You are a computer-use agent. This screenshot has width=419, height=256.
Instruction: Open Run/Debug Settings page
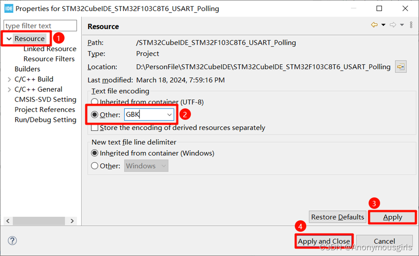pos(45,120)
